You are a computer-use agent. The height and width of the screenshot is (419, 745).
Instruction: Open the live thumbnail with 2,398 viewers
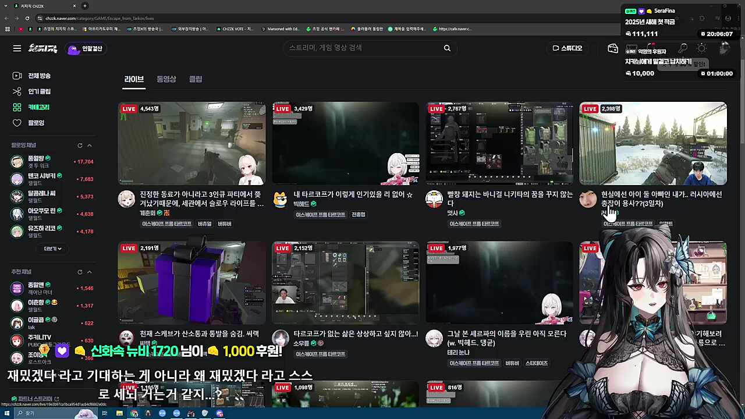pos(653,143)
